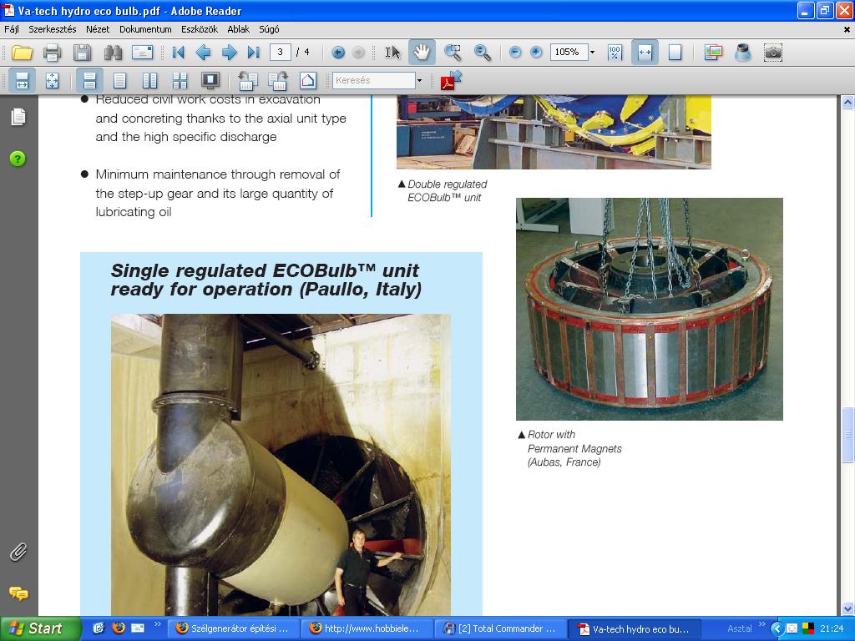
Task: Switch to Fit Page view
Action: 675,53
